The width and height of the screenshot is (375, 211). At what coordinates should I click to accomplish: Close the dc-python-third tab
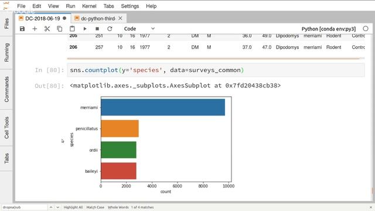tap(120, 18)
